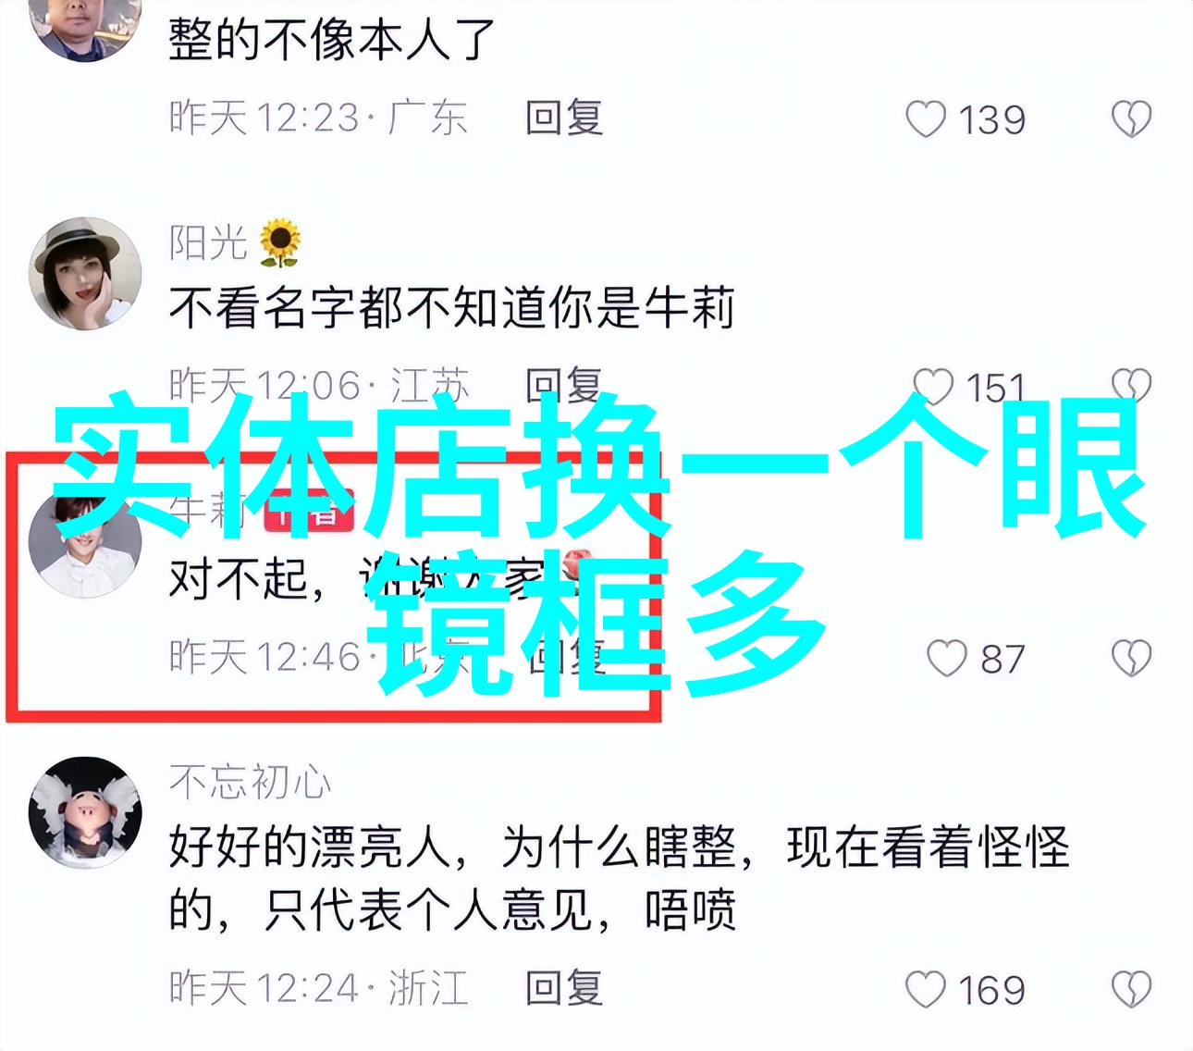Like the author reply with 87 likes
1193x1051 pixels.
tap(946, 659)
